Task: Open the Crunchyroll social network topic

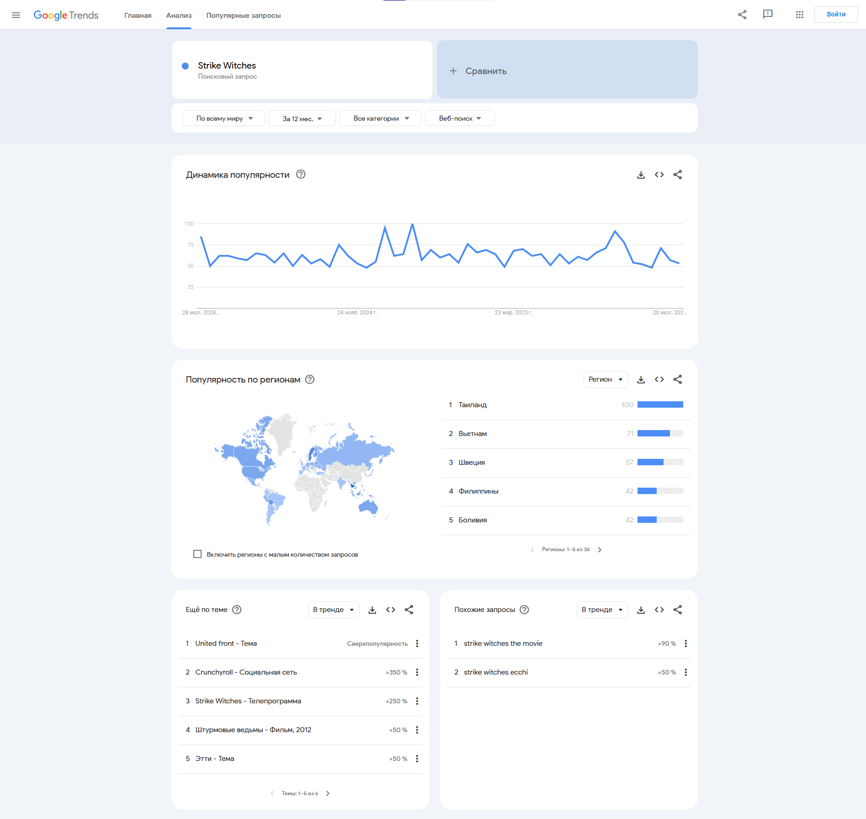Action: 246,672
